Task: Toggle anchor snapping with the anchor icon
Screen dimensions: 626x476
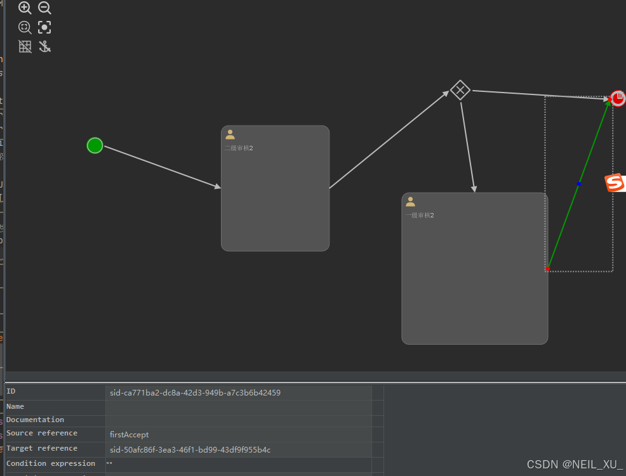Action: point(44,46)
